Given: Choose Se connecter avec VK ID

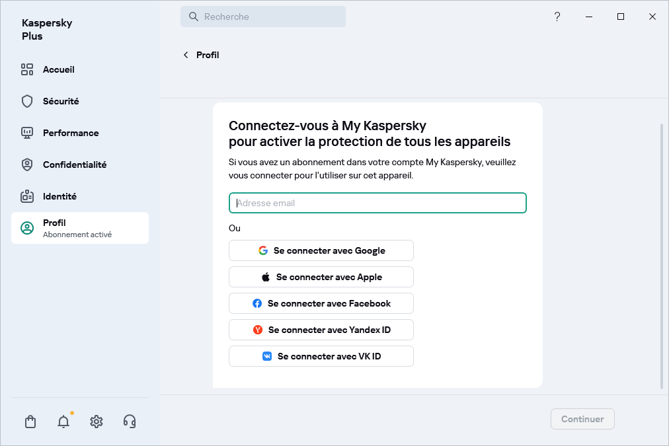Looking at the screenshot, I should (321, 356).
